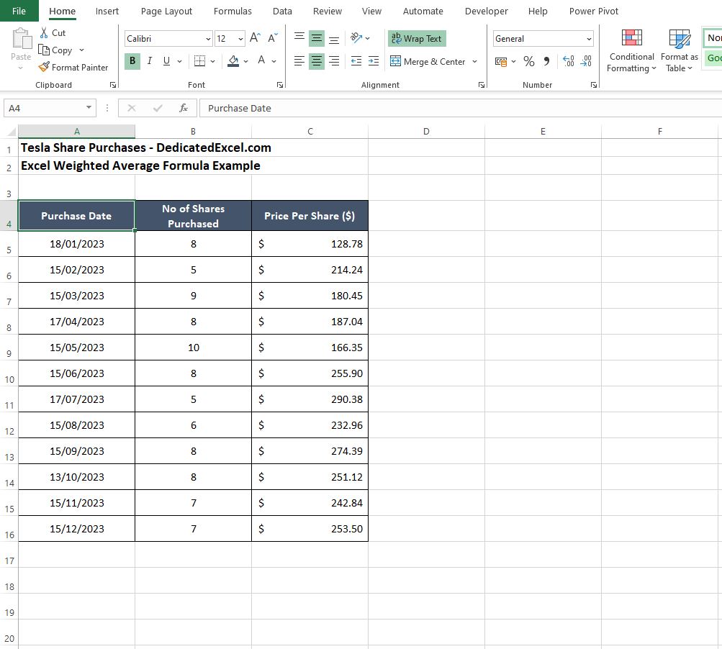Screen dimensions: 722x649
Task: Expand the Merge & Center dropdown arrow
Action: 474,62
